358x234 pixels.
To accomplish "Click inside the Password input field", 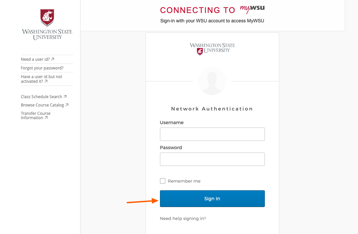I will tap(212, 159).
